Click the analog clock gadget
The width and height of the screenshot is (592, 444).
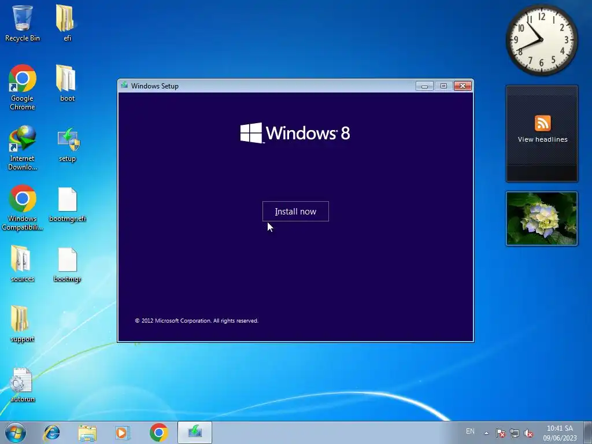pos(541,40)
